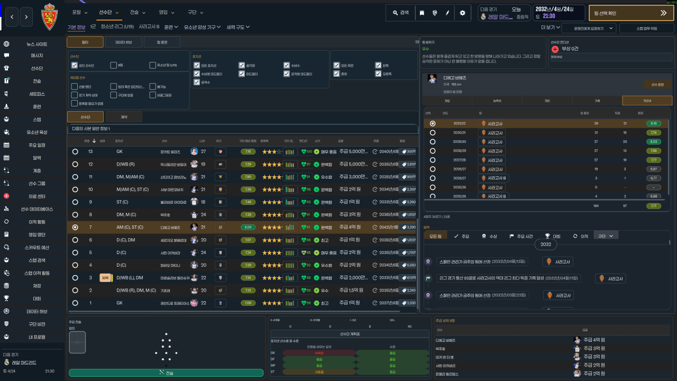Click the 주요 일정 calendar icon in the sidebar
The width and height of the screenshot is (677, 381).
click(x=6, y=145)
